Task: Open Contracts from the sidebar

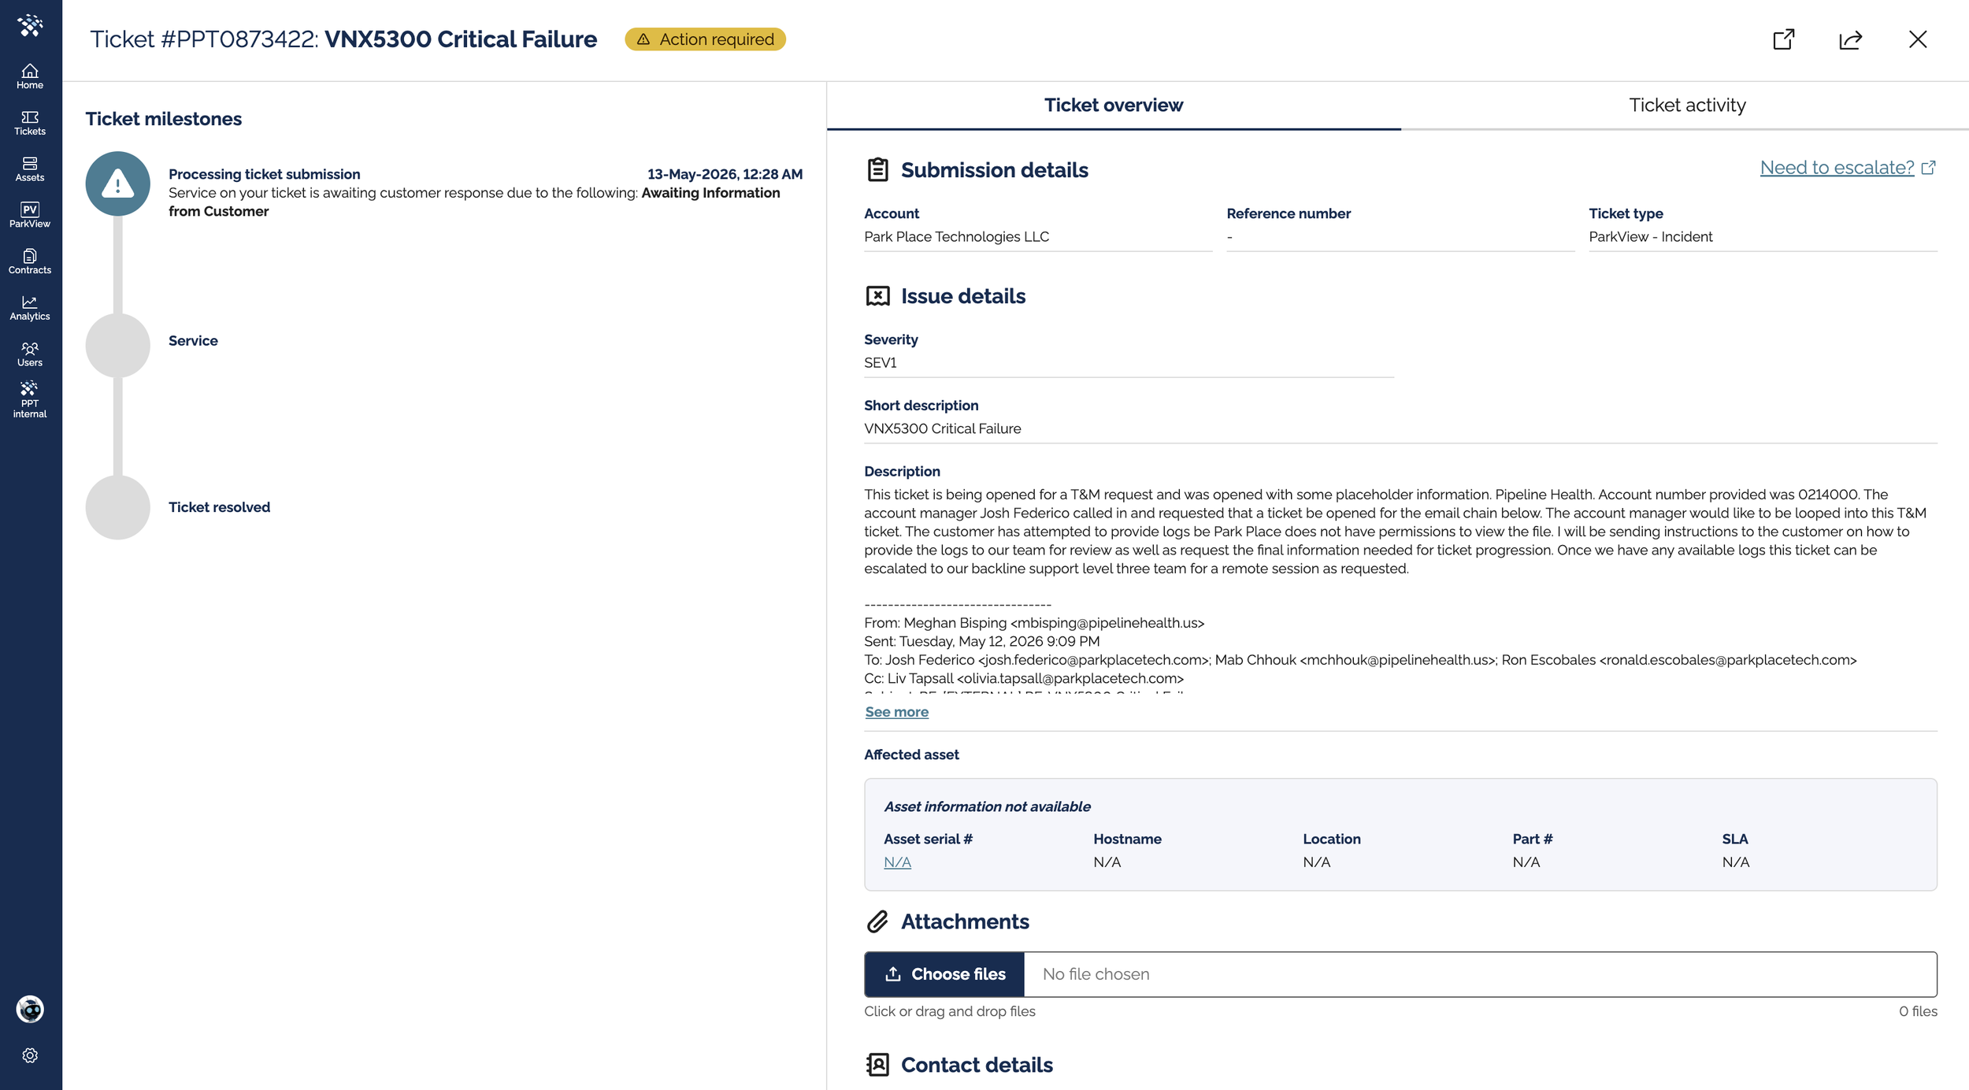Action: tap(30, 261)
